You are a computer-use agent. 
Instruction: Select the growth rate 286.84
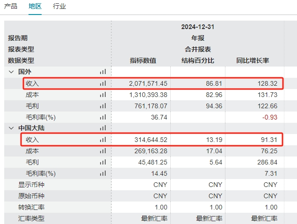(x=267, y=162)
